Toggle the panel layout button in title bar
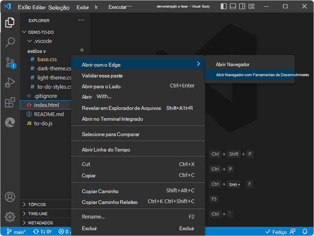 point(234,7)
